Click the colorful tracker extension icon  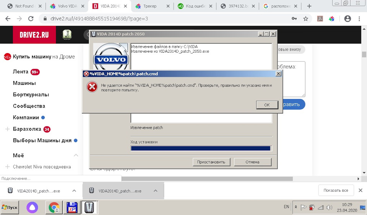(332, 19)
